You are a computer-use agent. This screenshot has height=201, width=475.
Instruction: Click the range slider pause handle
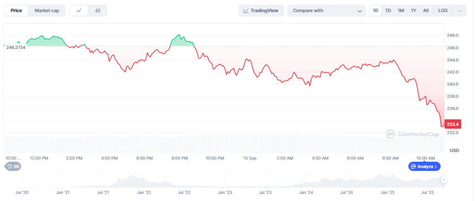click(444, 180)
